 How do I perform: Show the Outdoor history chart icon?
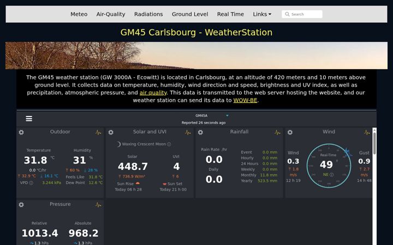[98, 132]
